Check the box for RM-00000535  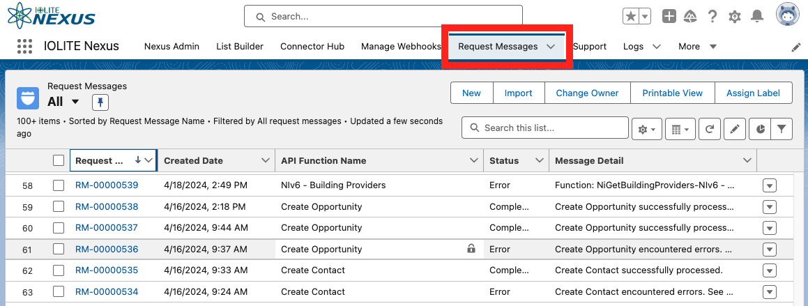pos(59,270)
